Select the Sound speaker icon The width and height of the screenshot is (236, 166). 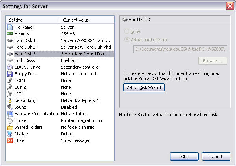tap(10, 107)
